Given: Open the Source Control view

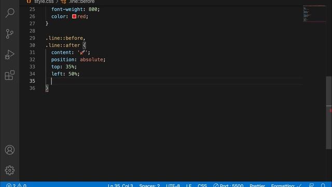Looking at the screenshot, I should (9, 34).
